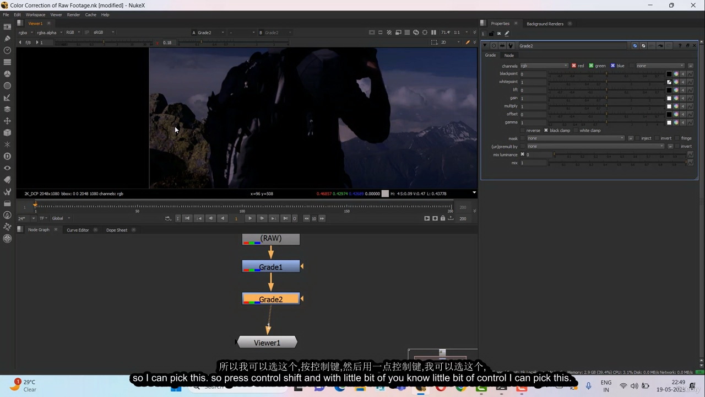The image size is (705, 397).
Task: Open the channels rgb dropdown in Grade2
Action: point(544,66)
